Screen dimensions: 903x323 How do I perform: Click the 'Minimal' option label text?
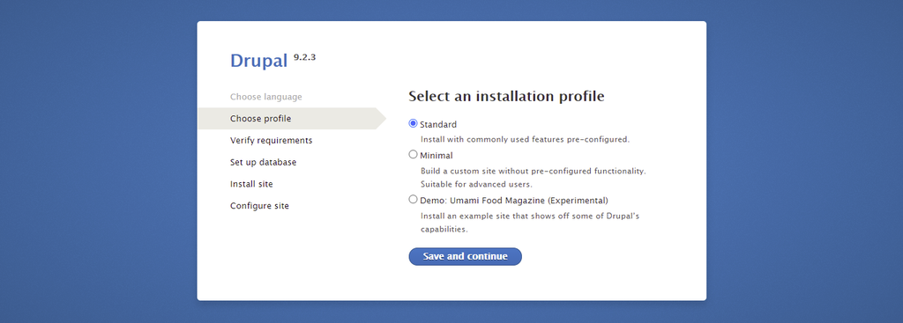(x=437, y=155)
